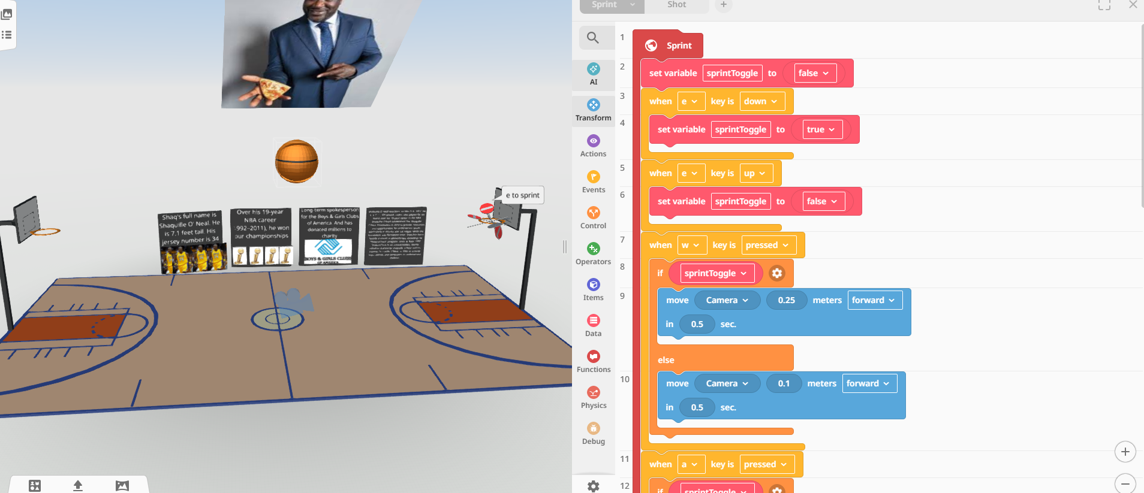Image resolution: width=1144 pixels, height=493 pixels.
Task: Select the Sprint header block
Action: click(668, 46)
